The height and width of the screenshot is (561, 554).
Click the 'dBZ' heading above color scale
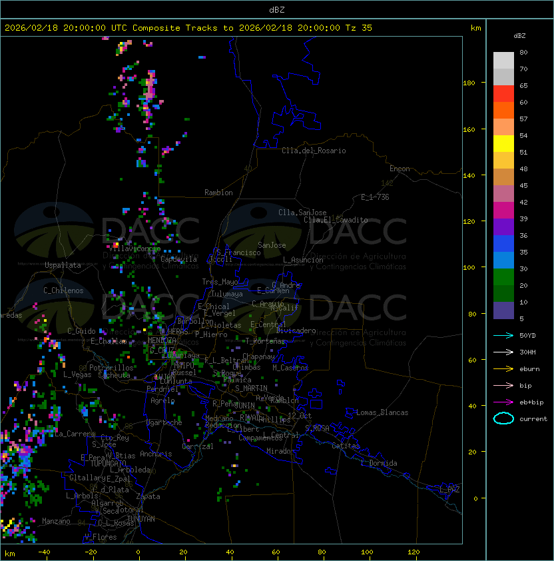tap(519, 36)
